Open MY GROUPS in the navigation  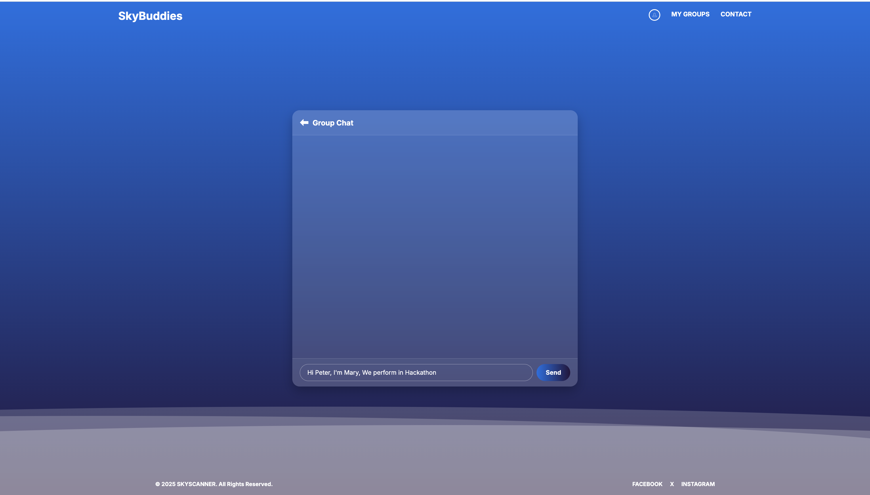tap(690, 14)
